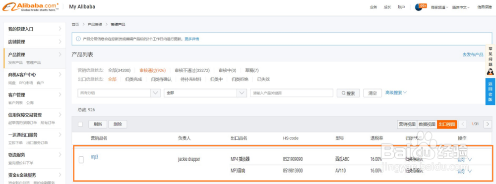This screenshot has height=184, width=496.
Task: Select 归类待确认 export status filter
Action: [161, 79]
